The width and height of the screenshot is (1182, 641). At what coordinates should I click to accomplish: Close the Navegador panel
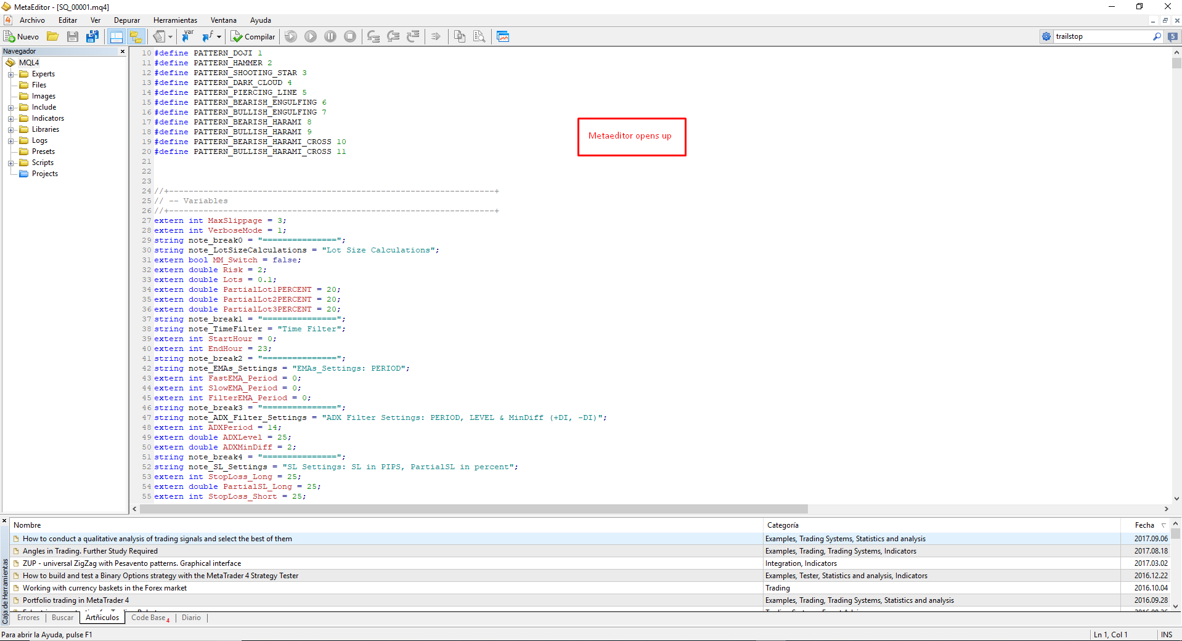click(x=123, y=51)
